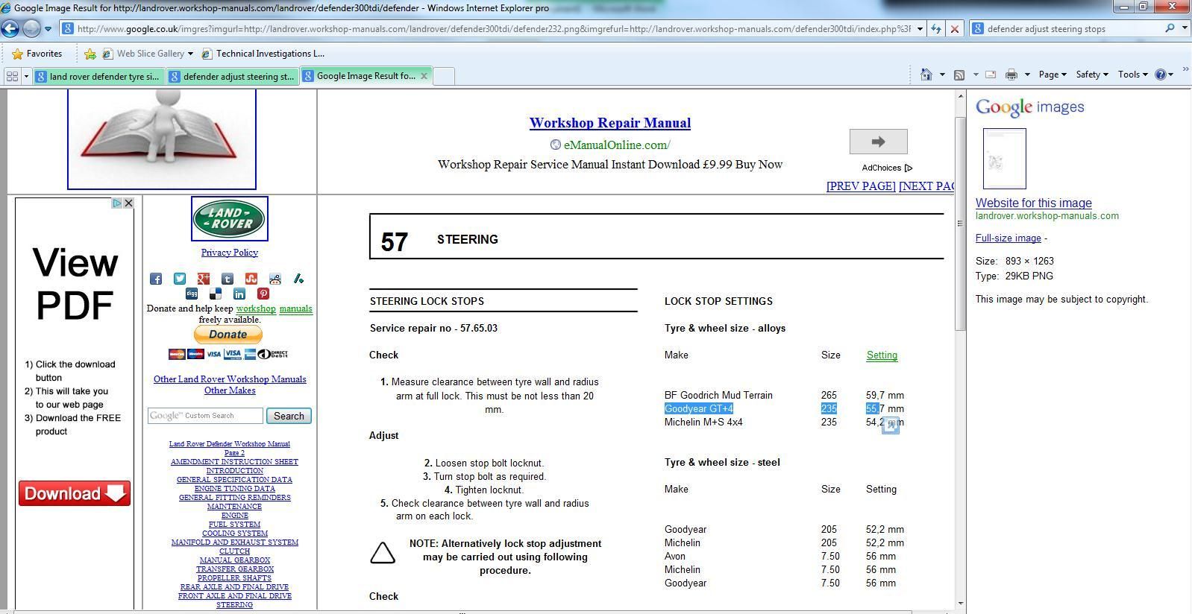1192x614 pixels.
Task: Switch to land rover defender tyre tab
Action: click(x=98, y=76)
